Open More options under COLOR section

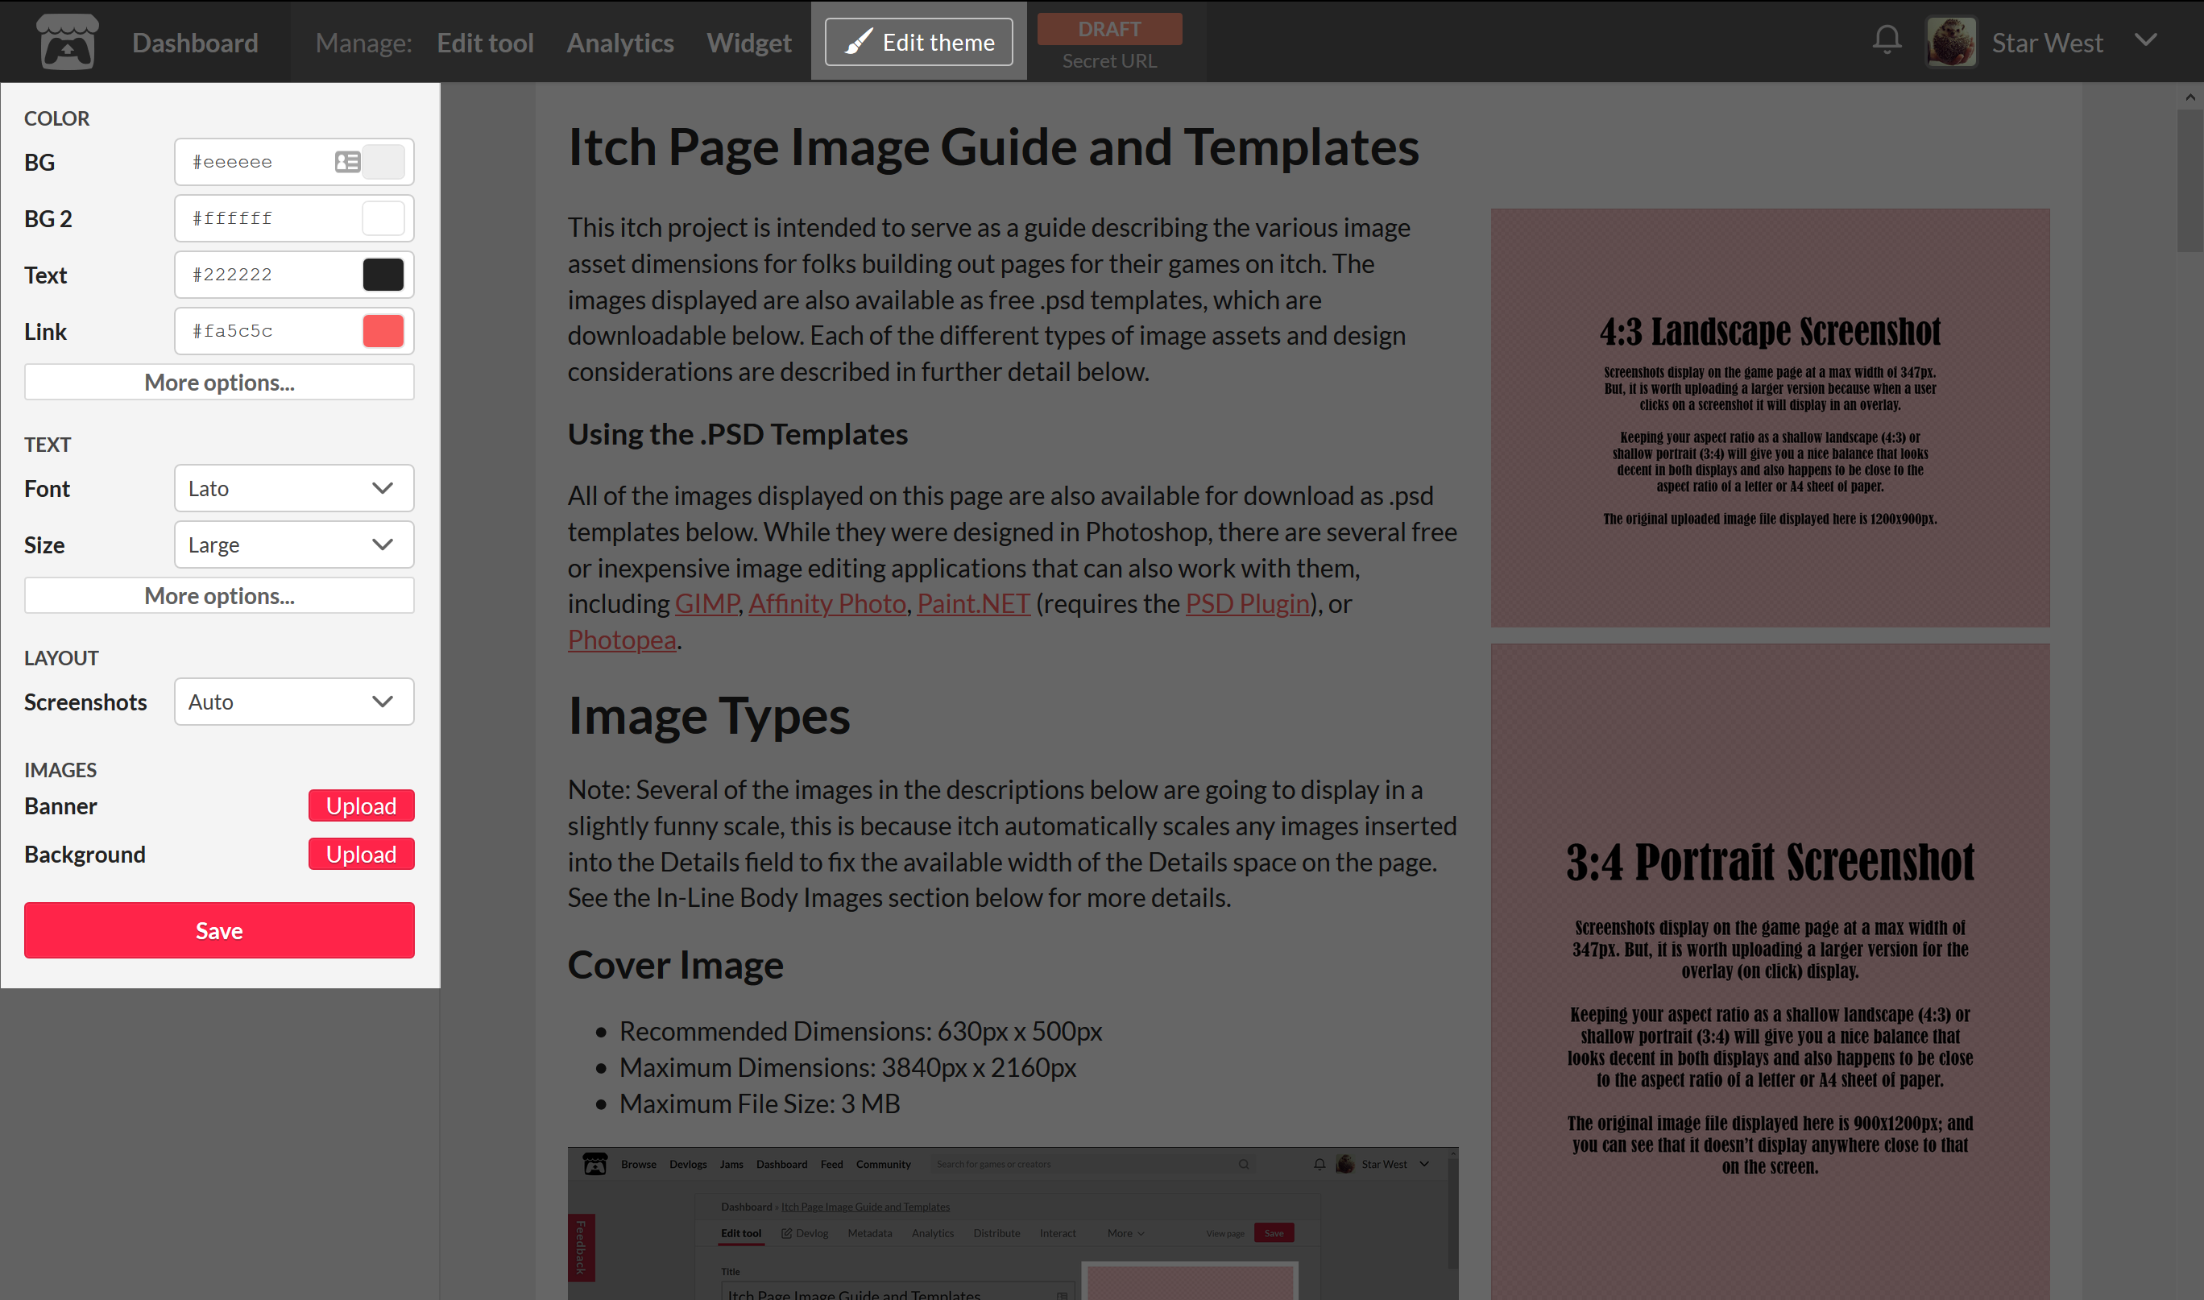pos(218,381)
